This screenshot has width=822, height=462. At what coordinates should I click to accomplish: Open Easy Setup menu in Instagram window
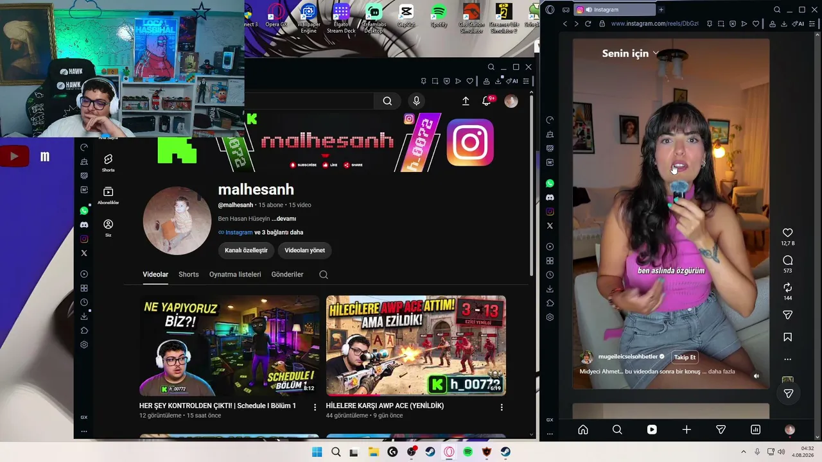click(813, 24)
